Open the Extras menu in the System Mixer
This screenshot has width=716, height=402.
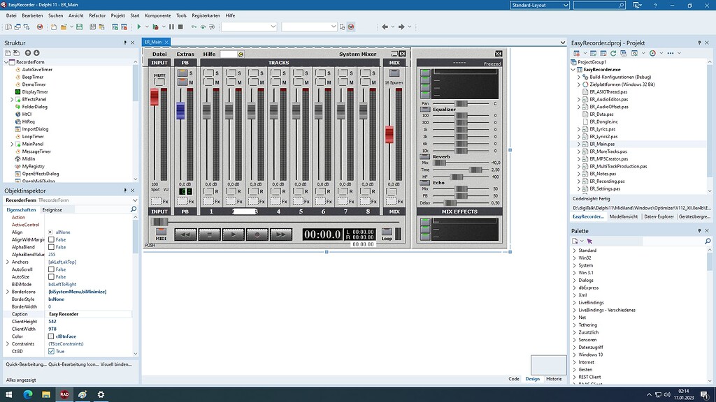click(185, 54)
